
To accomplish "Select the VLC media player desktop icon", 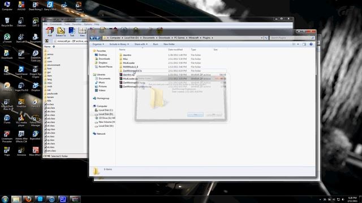I will click(x=21, y=120).
